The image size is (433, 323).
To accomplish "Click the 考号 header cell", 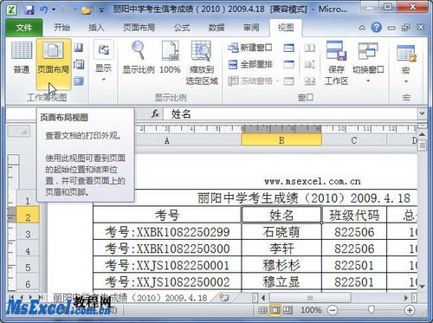I will pyautogui.click(x=167, y=215).
